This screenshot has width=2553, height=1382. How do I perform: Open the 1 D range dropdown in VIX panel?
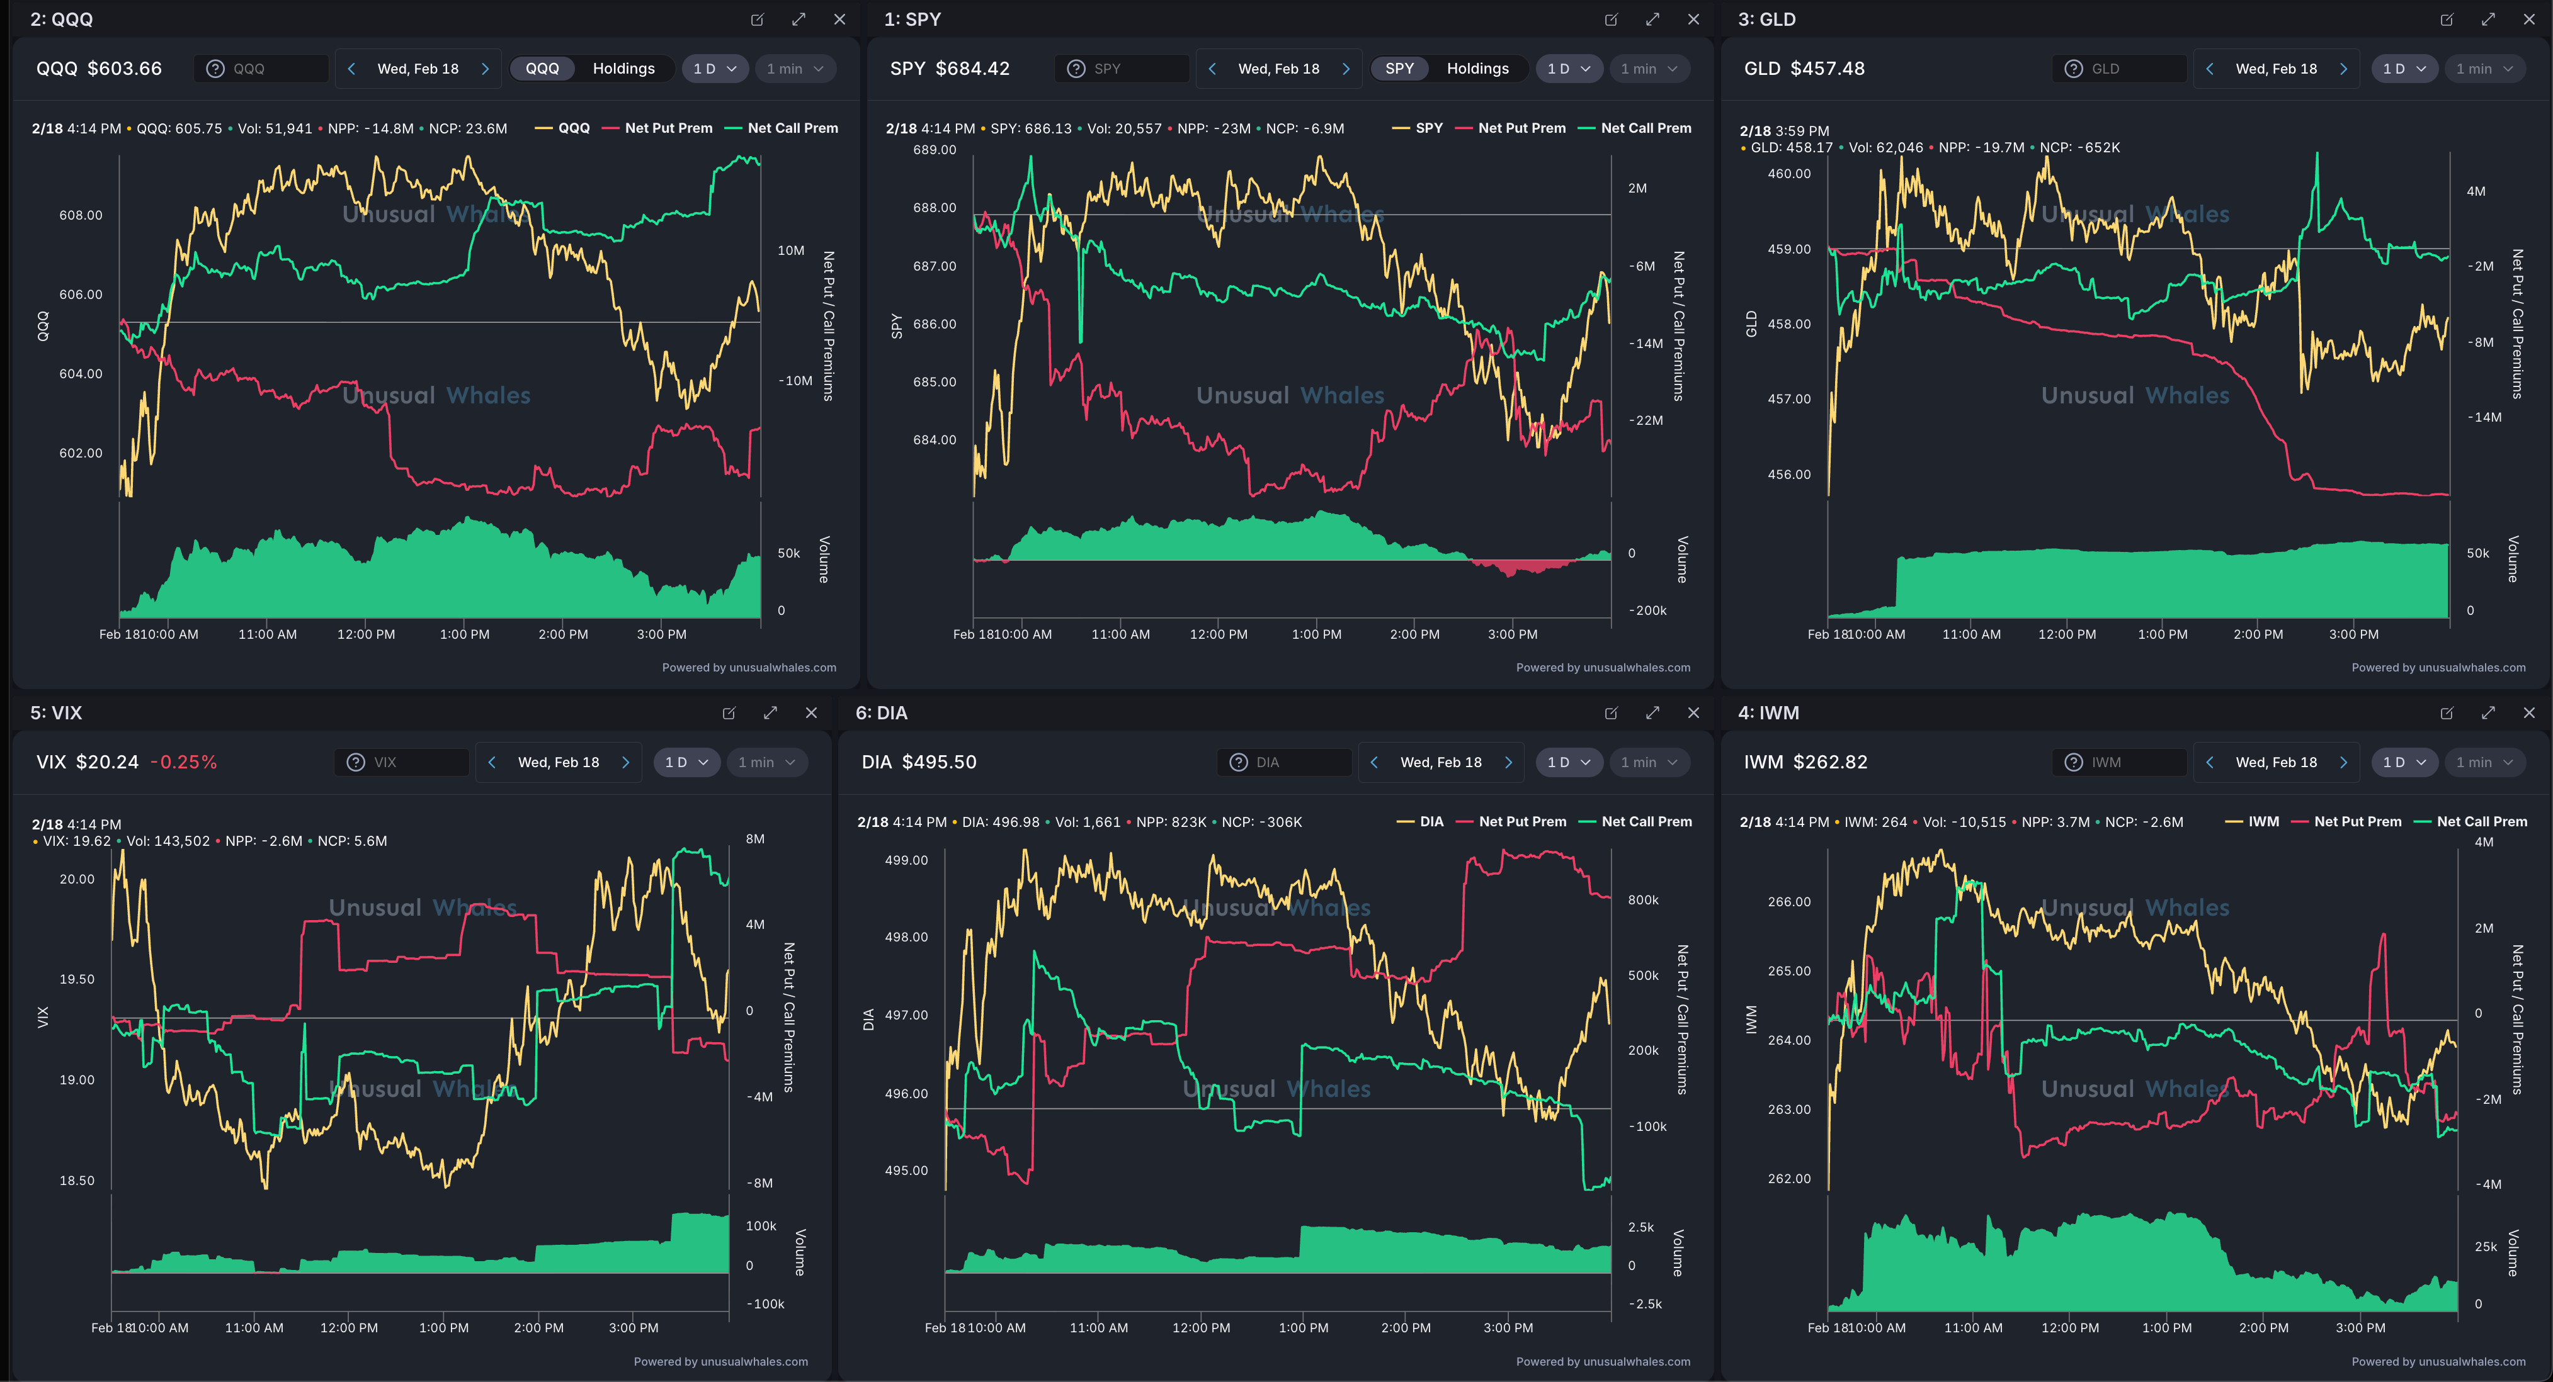click(686, 762)
